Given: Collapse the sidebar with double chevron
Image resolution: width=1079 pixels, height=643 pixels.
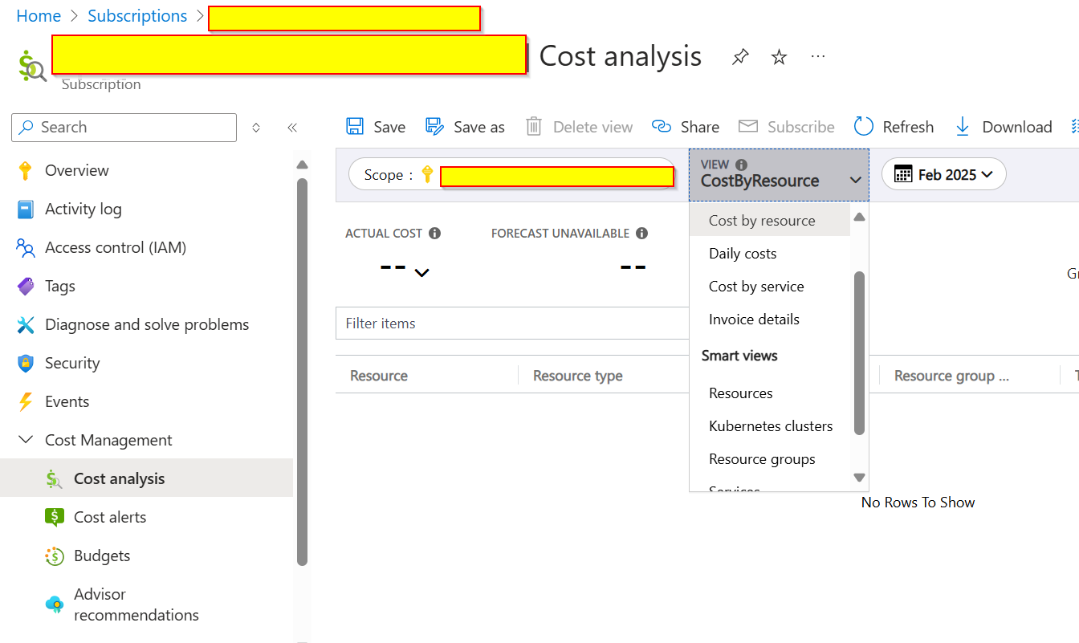Looking at the screenshot, I should (x=292, y=128).
